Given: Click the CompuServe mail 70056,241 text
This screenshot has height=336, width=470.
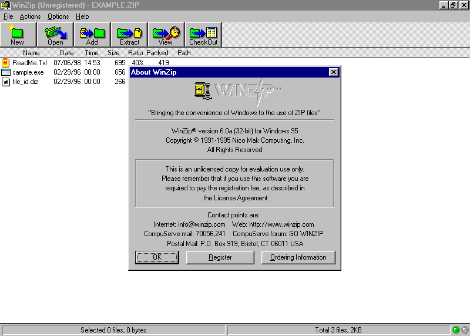Looking at the screenshot, I should [x=184, y=234].
